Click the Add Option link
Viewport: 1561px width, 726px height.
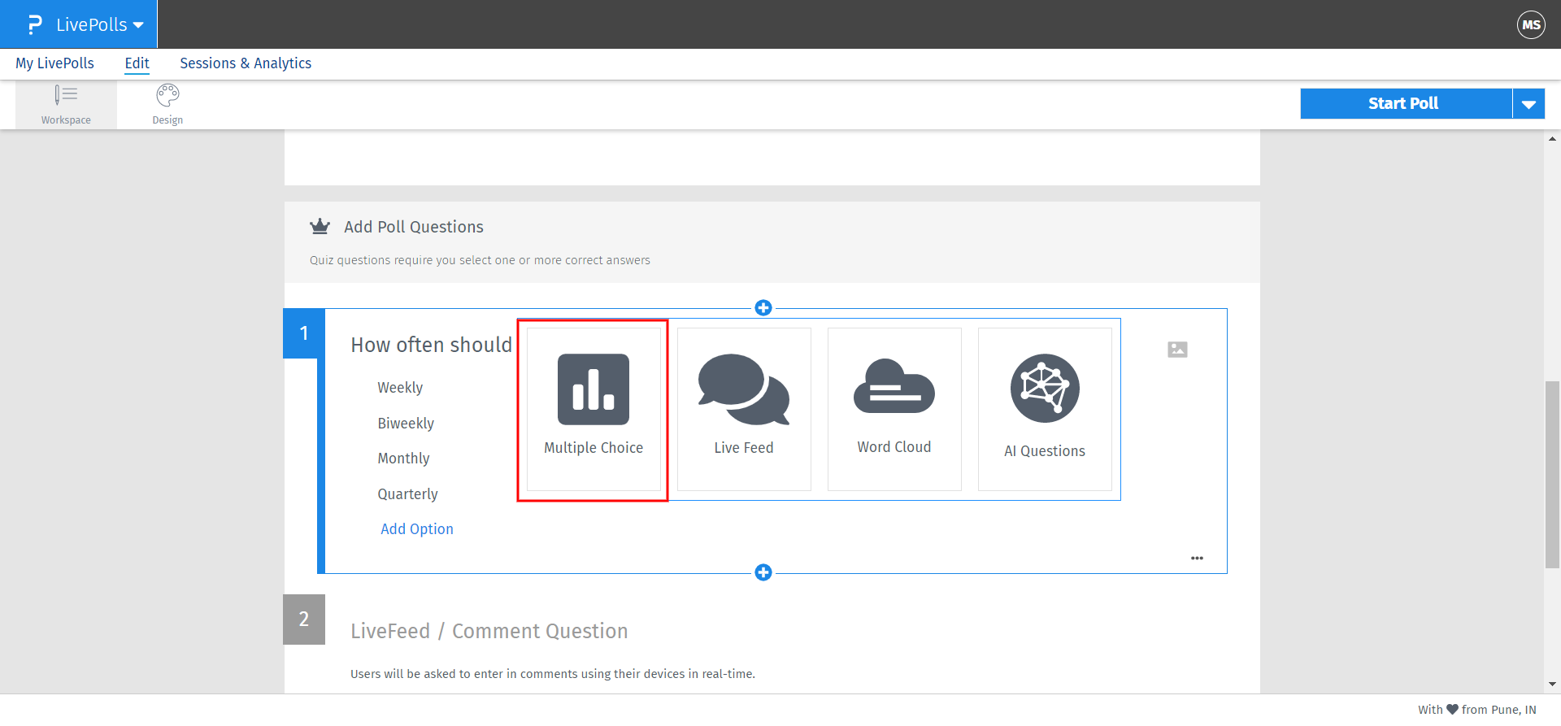coord(417,529)
